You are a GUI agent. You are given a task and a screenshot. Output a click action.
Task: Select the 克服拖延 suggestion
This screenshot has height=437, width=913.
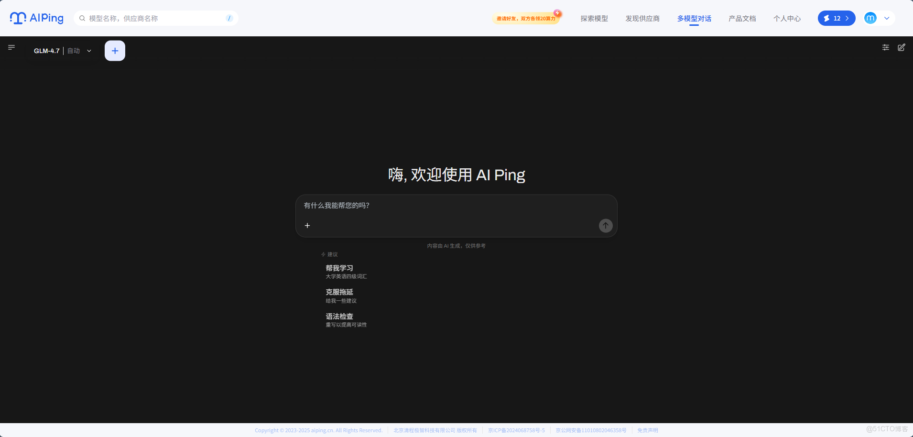(x=341, y=296)
